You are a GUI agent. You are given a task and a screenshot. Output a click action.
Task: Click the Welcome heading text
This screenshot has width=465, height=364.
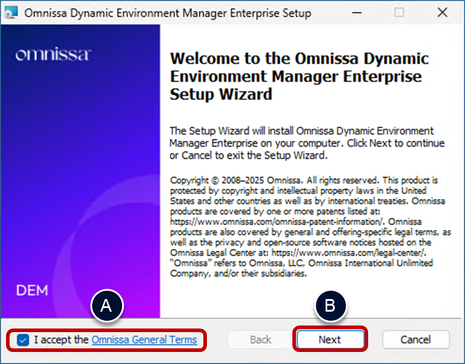[299, 76]
